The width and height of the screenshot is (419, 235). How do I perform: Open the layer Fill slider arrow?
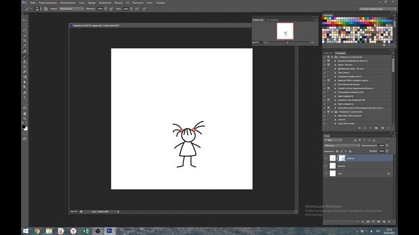[x=387, y=151]
